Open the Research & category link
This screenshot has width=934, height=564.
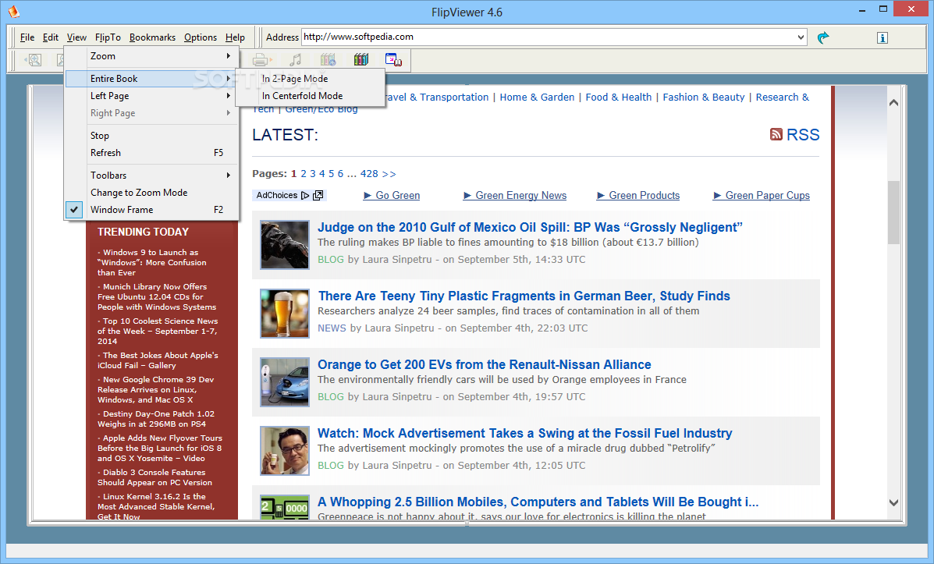coord(783,97)
